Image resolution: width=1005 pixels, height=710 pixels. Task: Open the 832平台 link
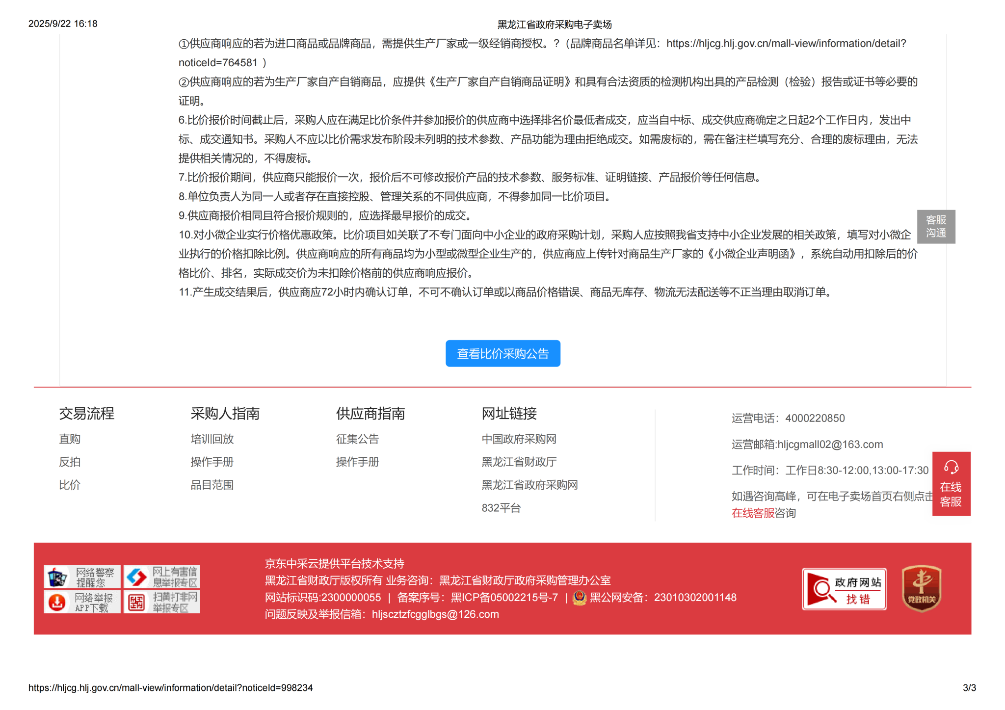pyautogui.click(x=501, y=508)
